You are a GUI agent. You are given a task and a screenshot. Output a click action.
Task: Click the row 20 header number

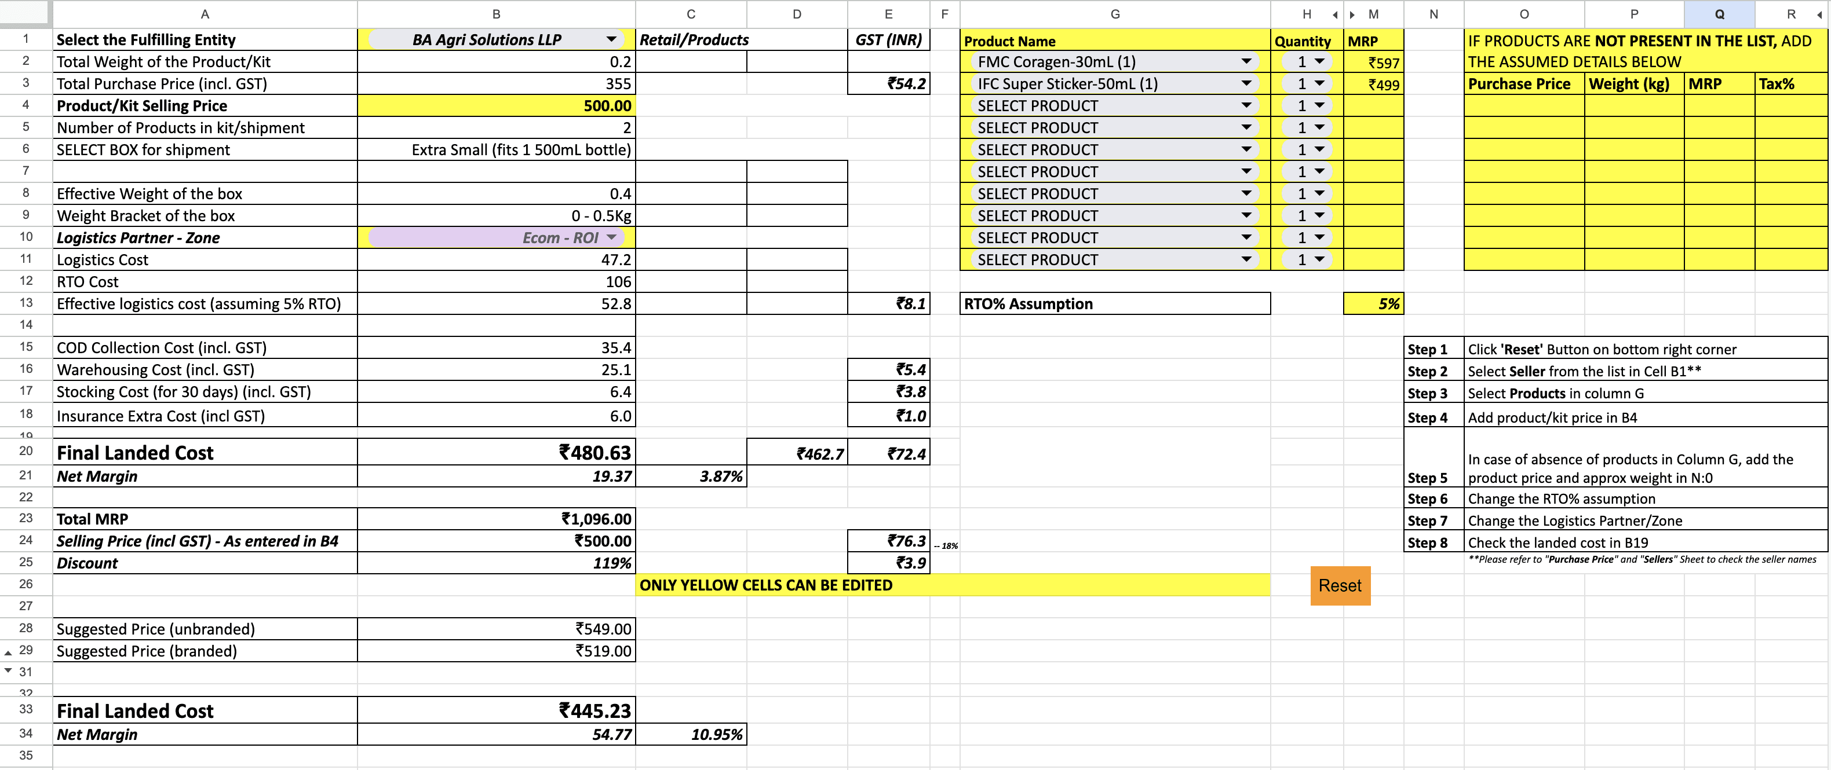[25, 451]
